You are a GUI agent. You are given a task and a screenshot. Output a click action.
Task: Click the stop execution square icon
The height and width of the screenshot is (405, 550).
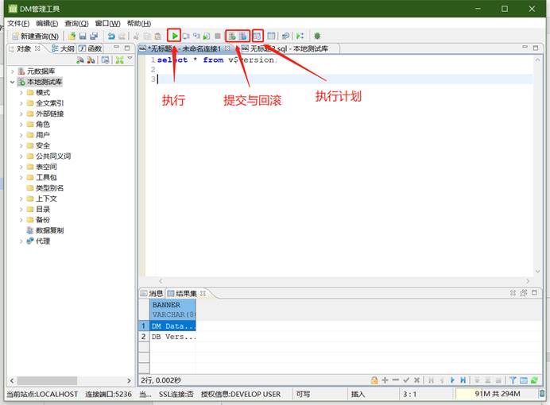coord(218,36)
